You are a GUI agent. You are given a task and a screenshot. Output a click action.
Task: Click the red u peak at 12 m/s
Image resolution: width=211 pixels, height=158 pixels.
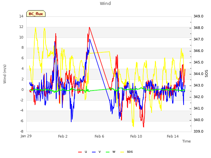pyautogui.click(x=89, y=27)
